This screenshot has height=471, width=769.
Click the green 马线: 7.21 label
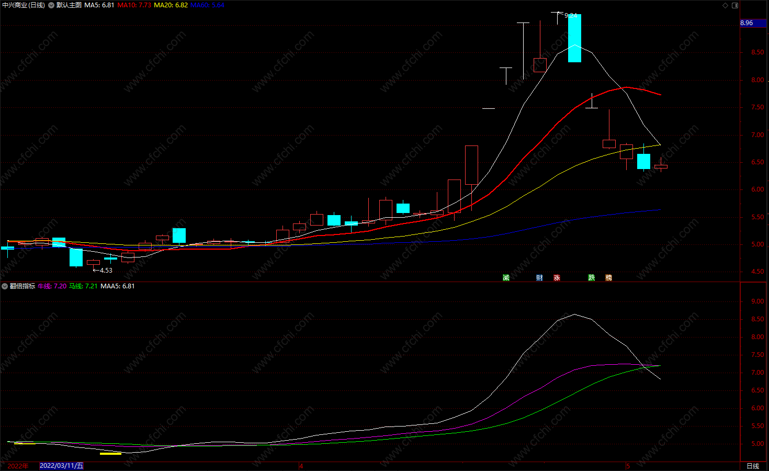[x=83, y=286]
